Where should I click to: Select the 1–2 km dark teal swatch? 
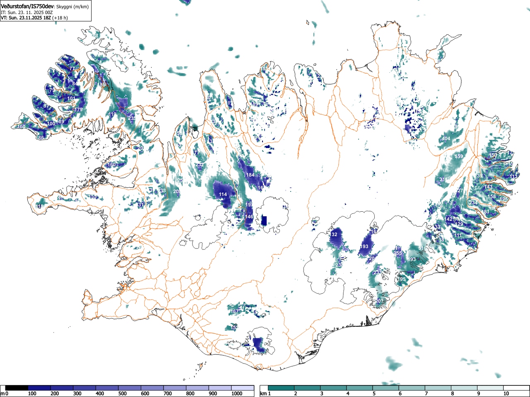[281, 388]
